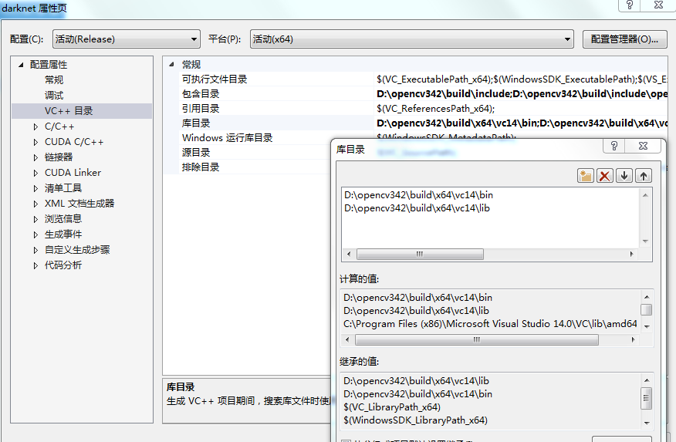Delete selected line with red X icon
Screen dimensions: 676x442
click(x=605, y=176)
